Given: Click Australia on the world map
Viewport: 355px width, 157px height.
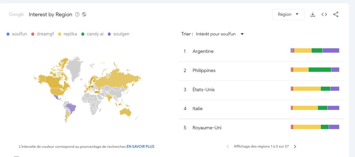Looking at the screenshot, I should (x=125, y=112).
